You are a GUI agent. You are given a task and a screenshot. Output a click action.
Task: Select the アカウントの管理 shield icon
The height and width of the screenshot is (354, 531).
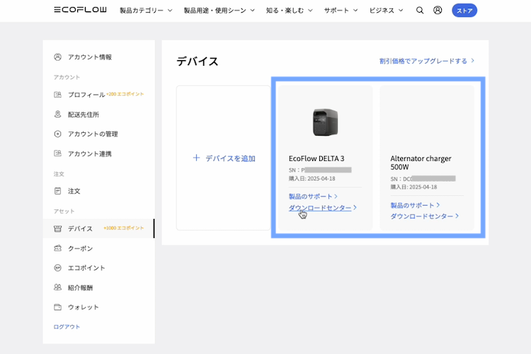[x=57, y=134]
